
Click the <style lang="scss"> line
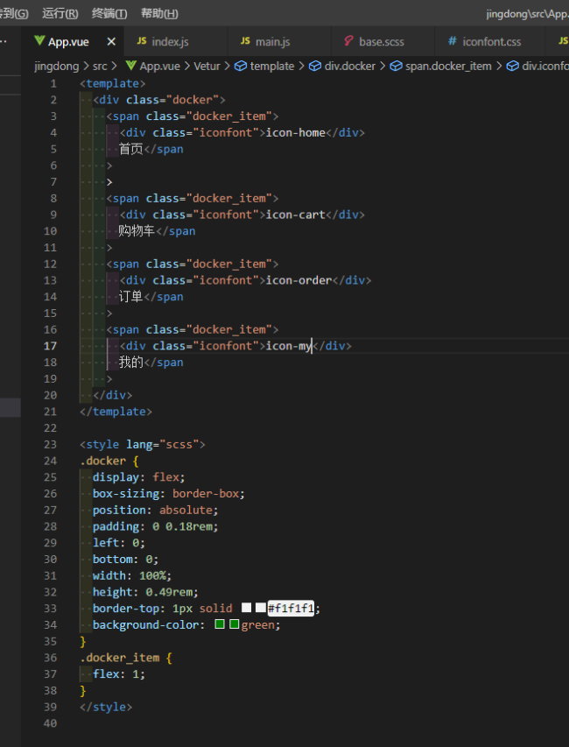[143, 444]
